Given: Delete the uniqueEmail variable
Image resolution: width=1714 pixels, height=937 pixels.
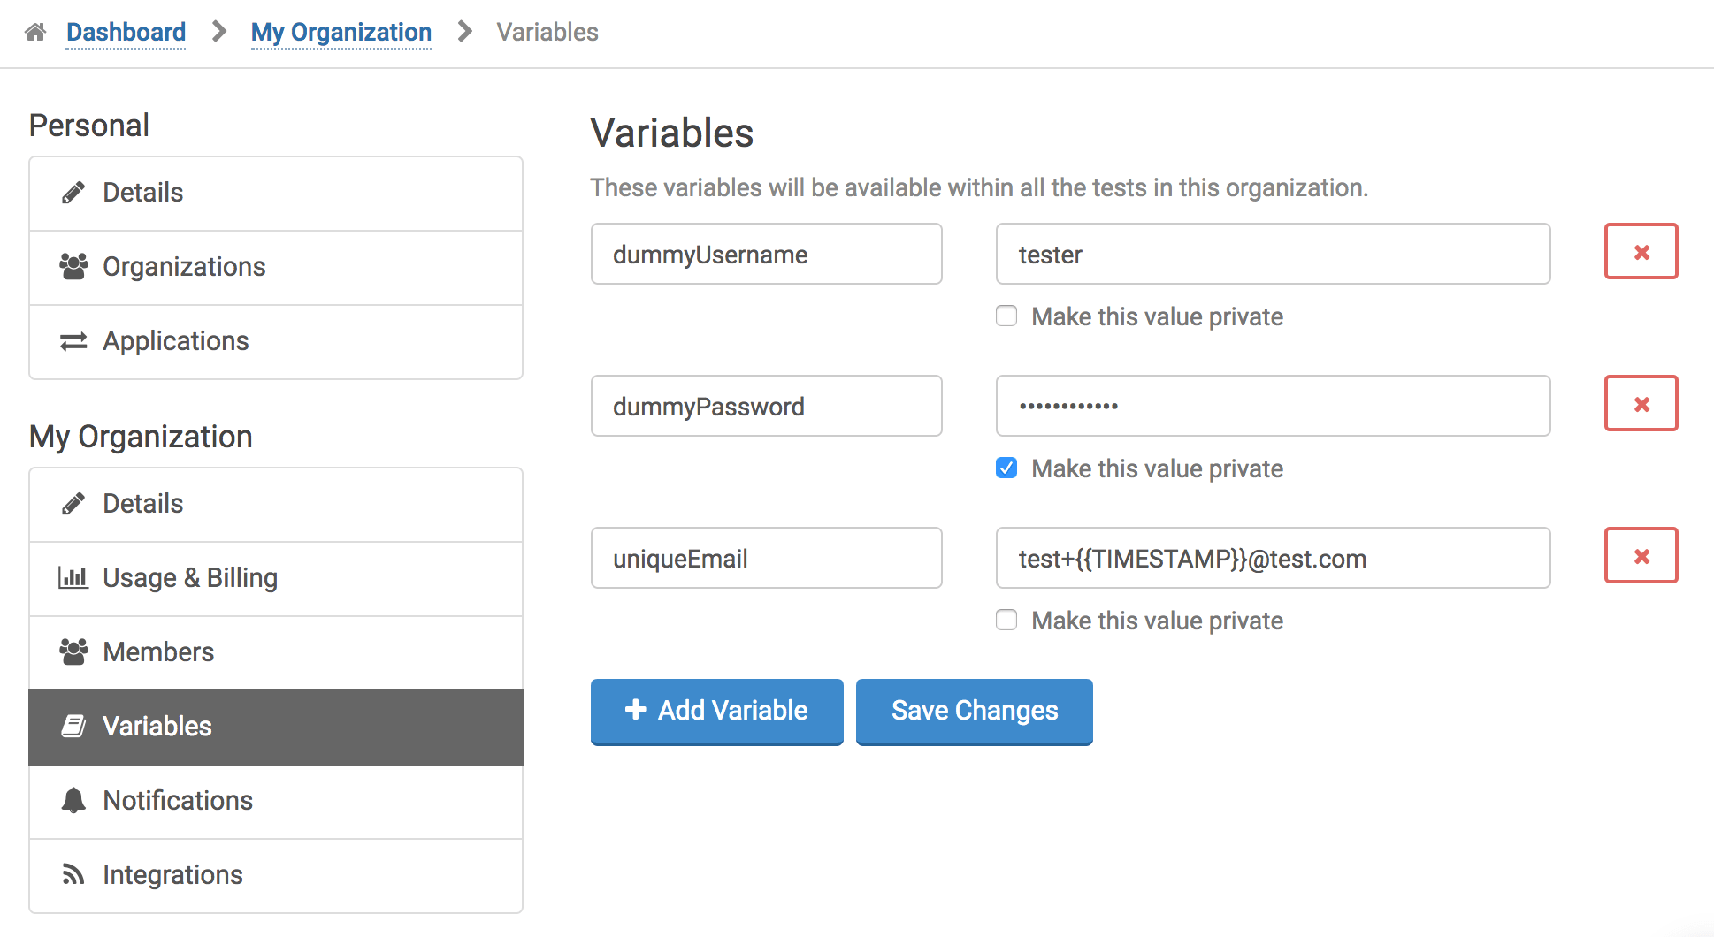Looking at the screenshot, I should click(x=1641, y=556).
